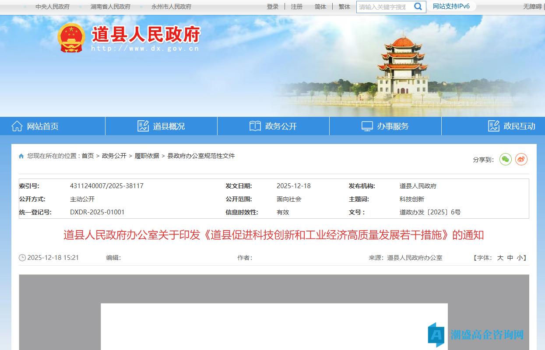This screenshot has width=545, height=350.
Task: Switch to Traditional Chinese via 繁体
Action: point(344,7)
